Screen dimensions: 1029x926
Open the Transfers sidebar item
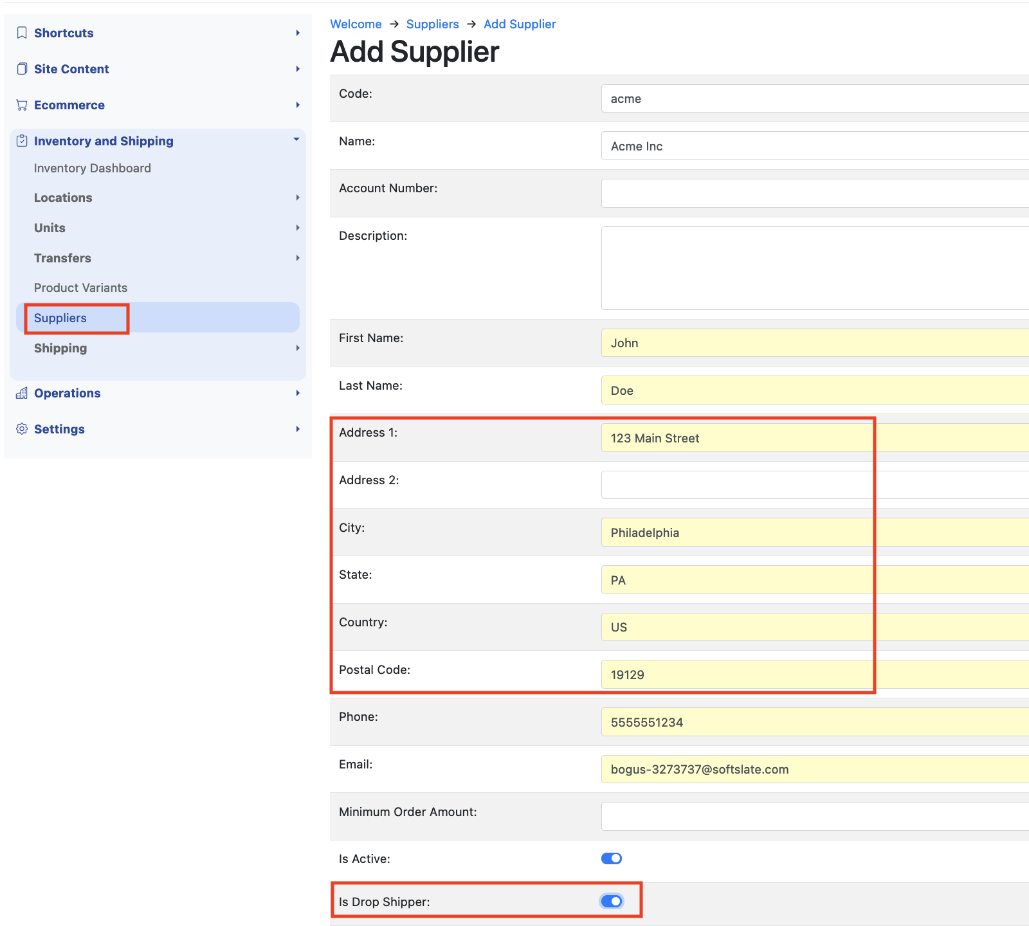pos(62,258)
